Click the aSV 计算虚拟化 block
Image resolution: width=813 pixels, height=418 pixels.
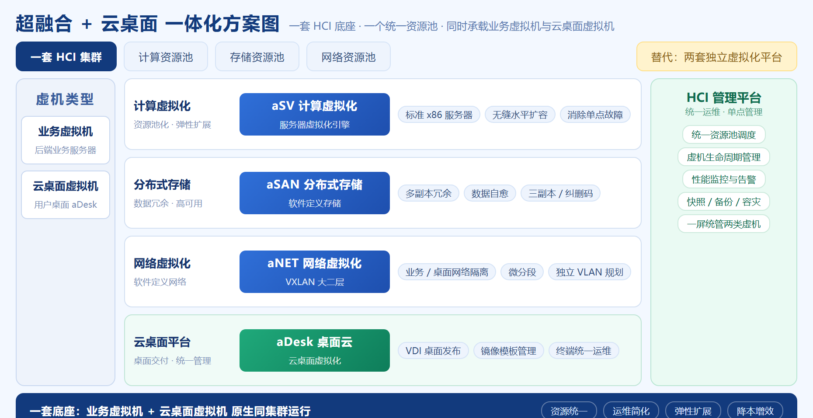(315, 114)
